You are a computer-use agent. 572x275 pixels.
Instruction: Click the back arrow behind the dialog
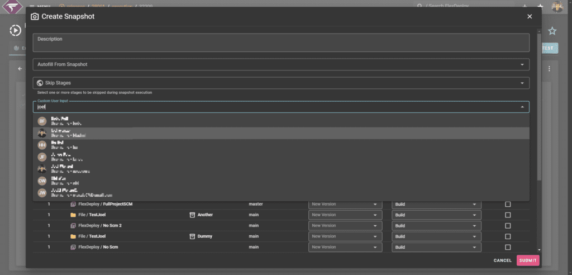coord(20,69)
